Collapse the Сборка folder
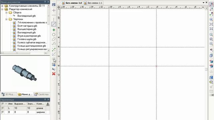Image resolution: width=214 pixels, height=120 pixels. tap(6, 13)
